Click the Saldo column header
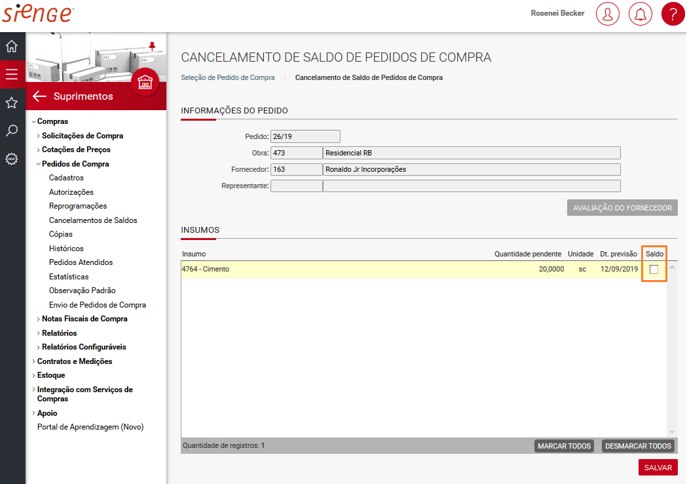687x484 pixels. tap(654, 254)
